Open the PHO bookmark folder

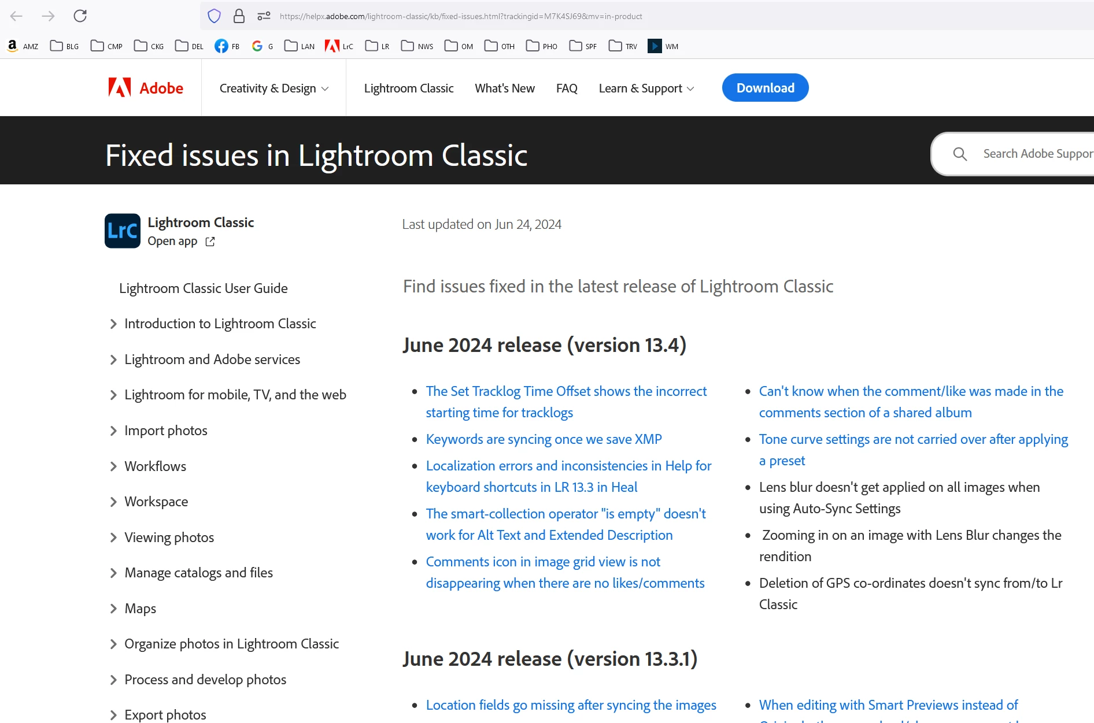(x=542, y=46)
